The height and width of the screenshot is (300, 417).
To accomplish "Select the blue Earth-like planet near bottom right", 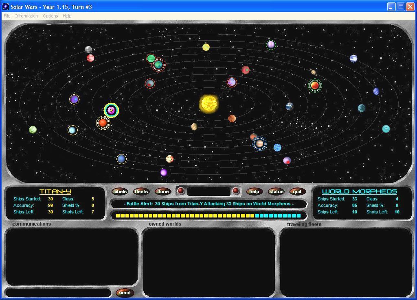I will tap(277, 147).
